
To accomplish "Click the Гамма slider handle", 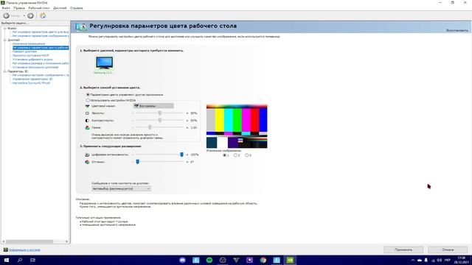I will 150,127.
